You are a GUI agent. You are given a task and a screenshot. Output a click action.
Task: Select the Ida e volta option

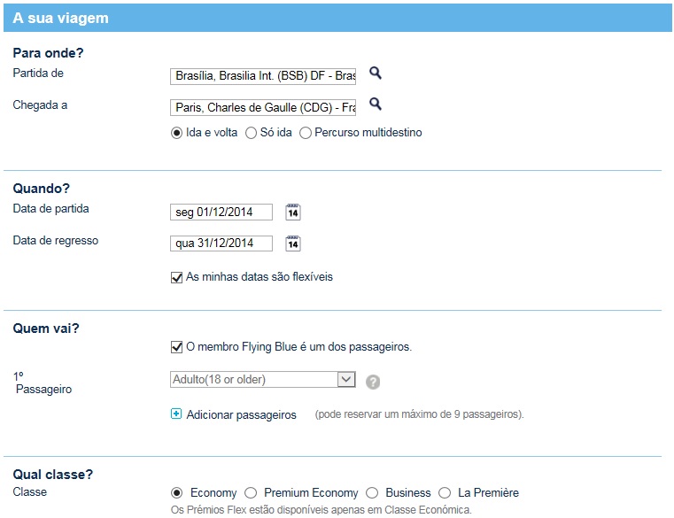(176, 133)
